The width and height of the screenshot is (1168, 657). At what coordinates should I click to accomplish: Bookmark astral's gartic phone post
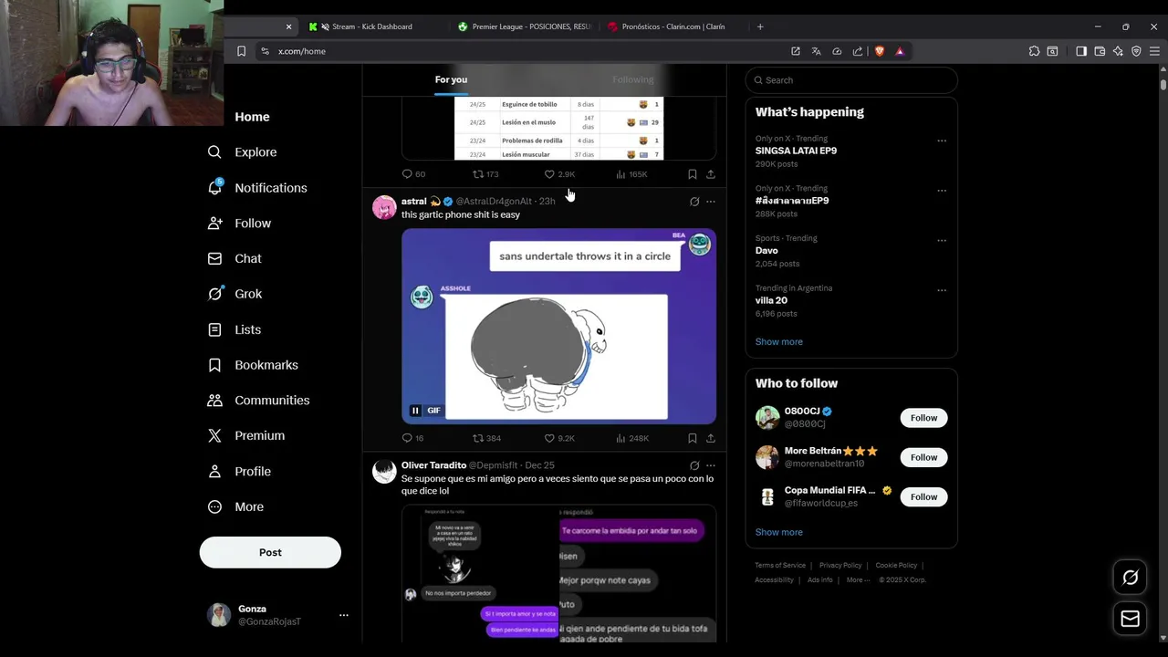point(692,438)
